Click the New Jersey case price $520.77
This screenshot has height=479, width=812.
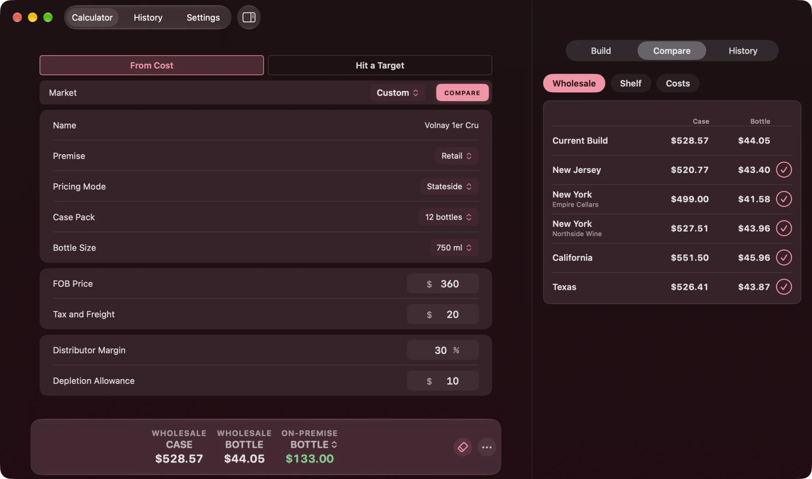click(689, 170)
